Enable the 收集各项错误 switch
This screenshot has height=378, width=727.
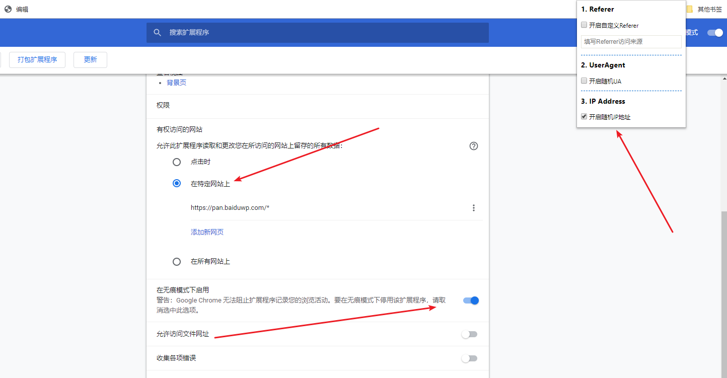469,358
